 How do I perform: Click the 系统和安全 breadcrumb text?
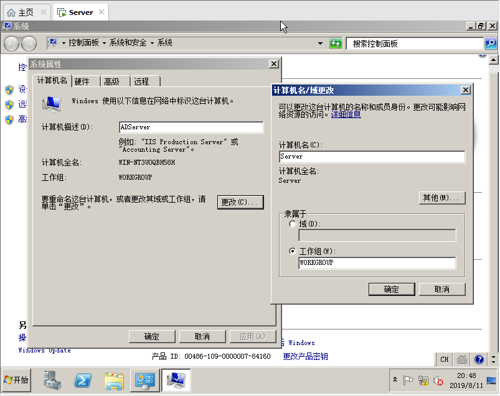tap(128, 43)
